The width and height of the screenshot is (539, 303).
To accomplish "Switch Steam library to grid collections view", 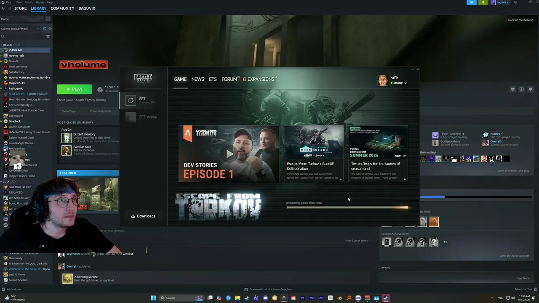I will click(x=48, y=19).
